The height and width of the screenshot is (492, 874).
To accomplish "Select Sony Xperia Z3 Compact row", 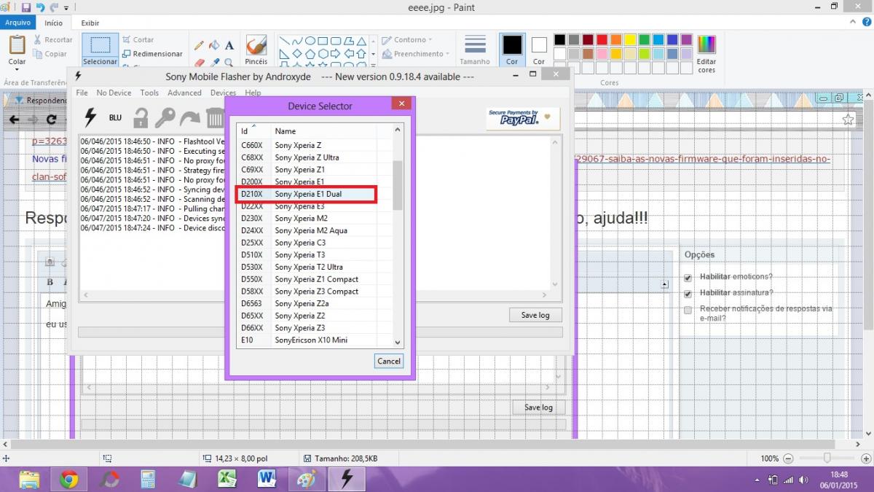I will (315, 292).
